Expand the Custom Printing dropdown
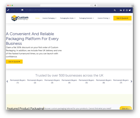This screenshot has height=118, width=140. [104, 18]
